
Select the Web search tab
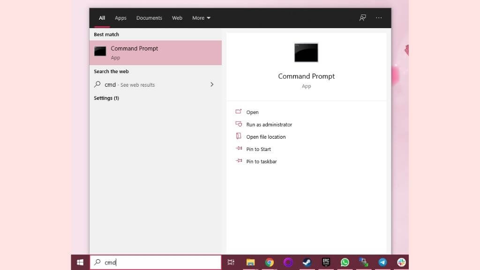coord(177,18)
